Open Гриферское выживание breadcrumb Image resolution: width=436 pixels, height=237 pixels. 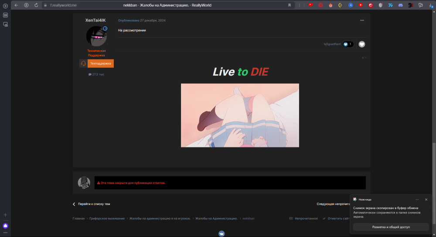click(x=107, y=218)
